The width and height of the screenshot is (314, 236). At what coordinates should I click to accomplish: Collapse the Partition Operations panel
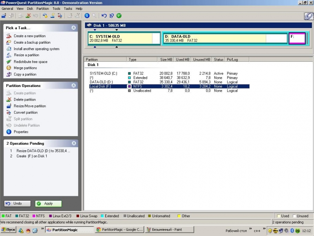[73, 85]
